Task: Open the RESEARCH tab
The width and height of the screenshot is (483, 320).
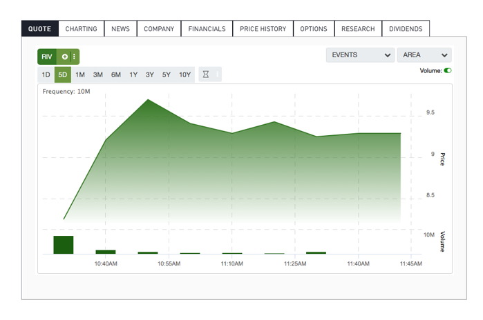Action: click(358, 28)
